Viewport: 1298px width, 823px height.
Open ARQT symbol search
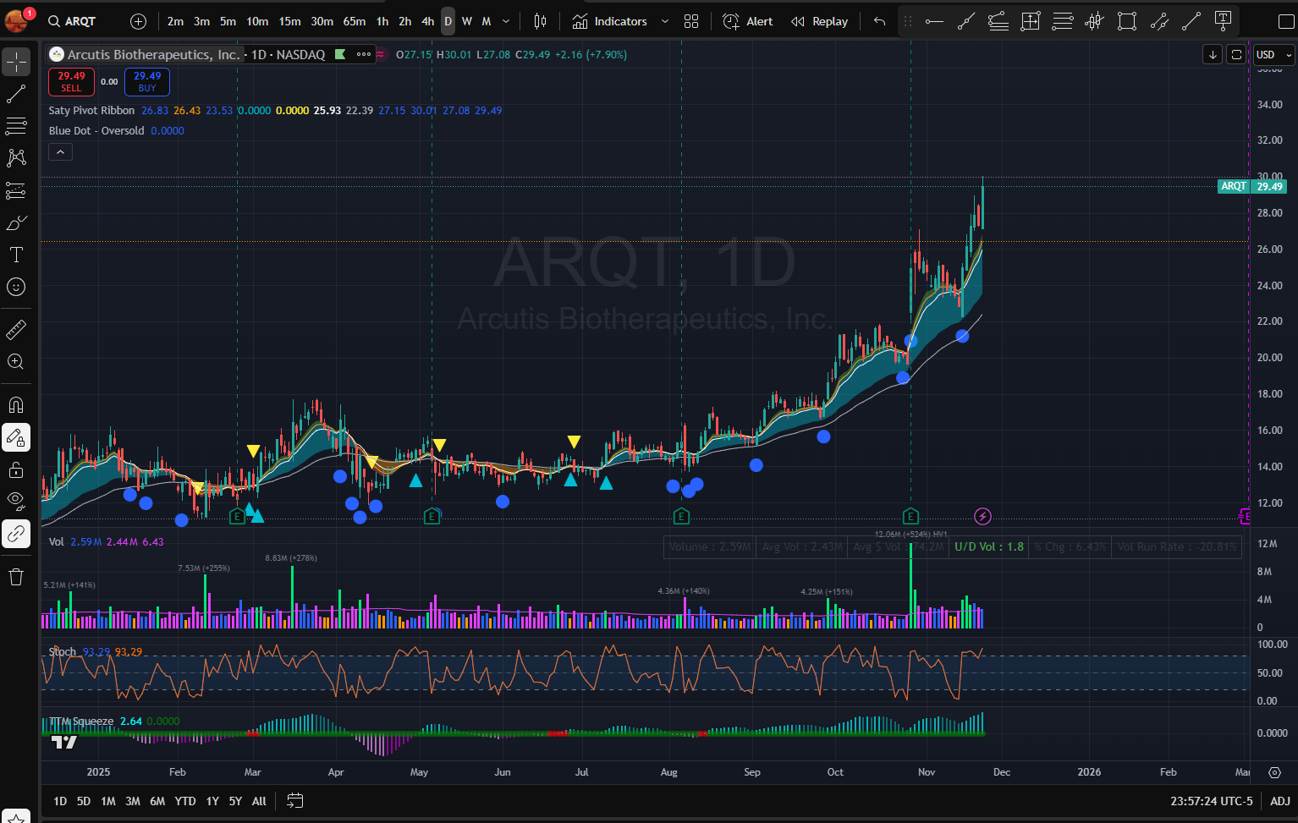tap(72, 21)
